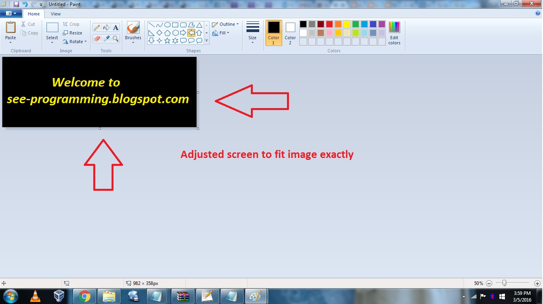
Task: Choose the Right triangle shape
Action: click(151, 33)
